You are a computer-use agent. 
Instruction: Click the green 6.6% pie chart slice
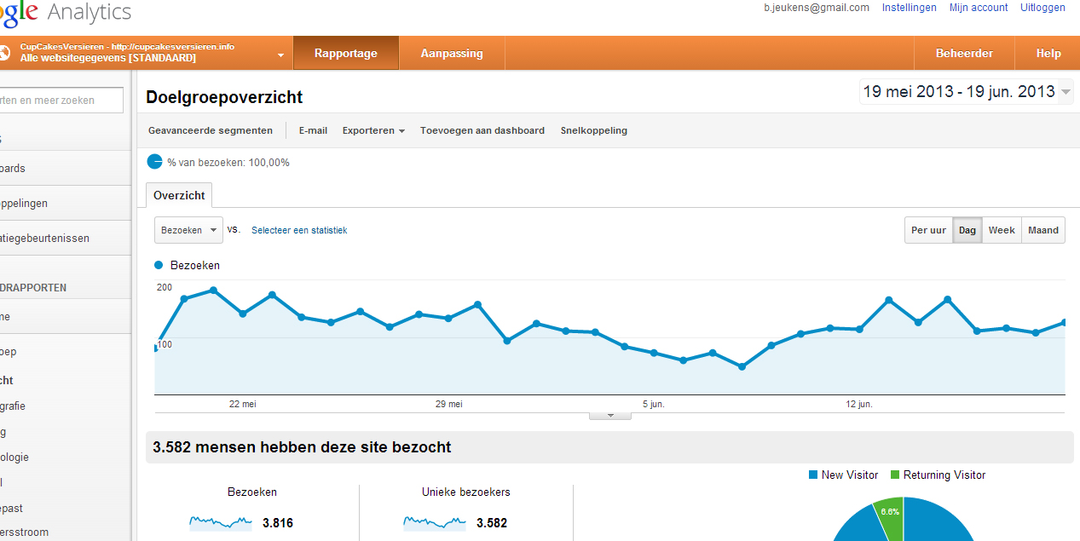tap(888, 515)
